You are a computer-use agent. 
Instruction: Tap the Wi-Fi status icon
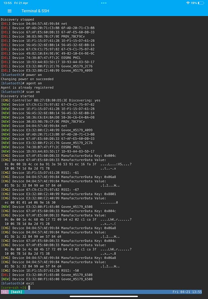[x=188, y=3]
